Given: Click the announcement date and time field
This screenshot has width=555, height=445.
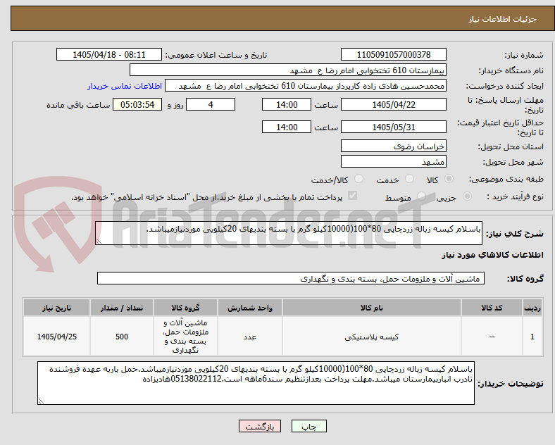Looking at the screenshot, I should (109, 54).
